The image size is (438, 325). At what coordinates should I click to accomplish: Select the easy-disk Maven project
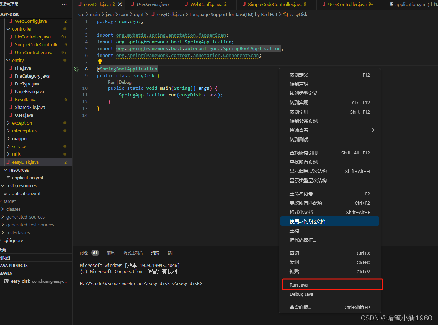(x=36, y=281)
